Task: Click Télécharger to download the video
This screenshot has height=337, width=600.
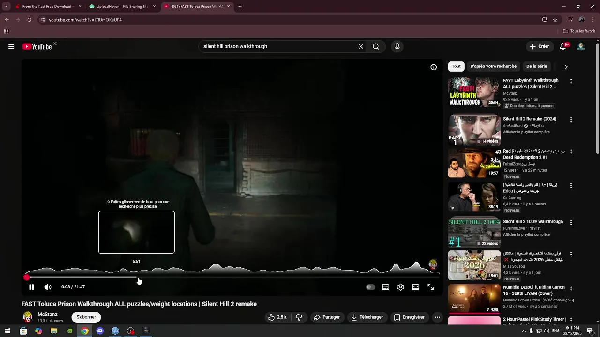Action: pyautogui.click(x=367, y=317)
